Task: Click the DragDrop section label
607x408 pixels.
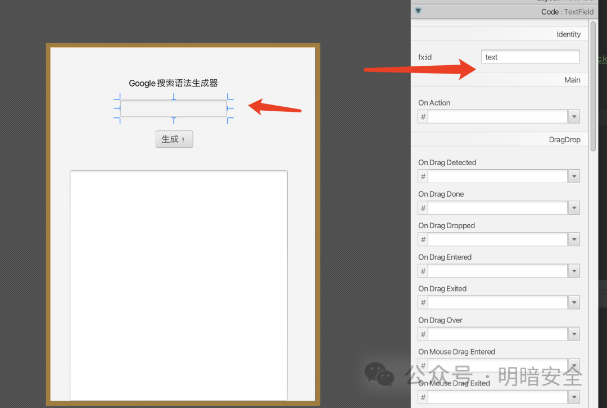Action: click(564, 140)
